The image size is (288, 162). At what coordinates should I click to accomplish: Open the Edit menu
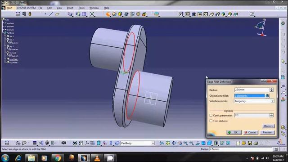49,8
